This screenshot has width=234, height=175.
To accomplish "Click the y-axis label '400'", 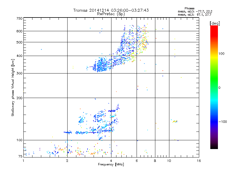I will [19, 56].
